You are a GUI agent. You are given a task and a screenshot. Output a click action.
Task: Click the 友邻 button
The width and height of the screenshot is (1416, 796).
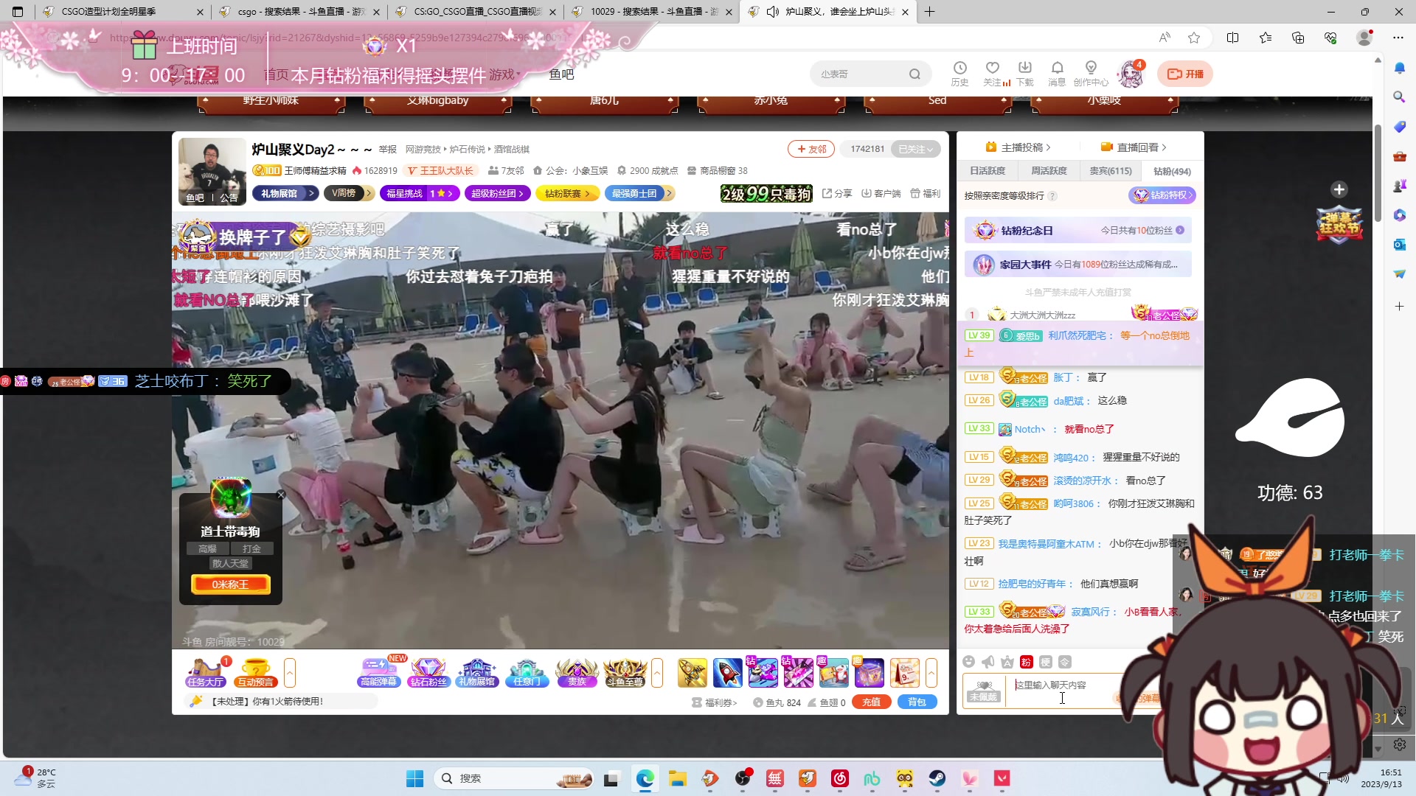(x=811, y=149)
